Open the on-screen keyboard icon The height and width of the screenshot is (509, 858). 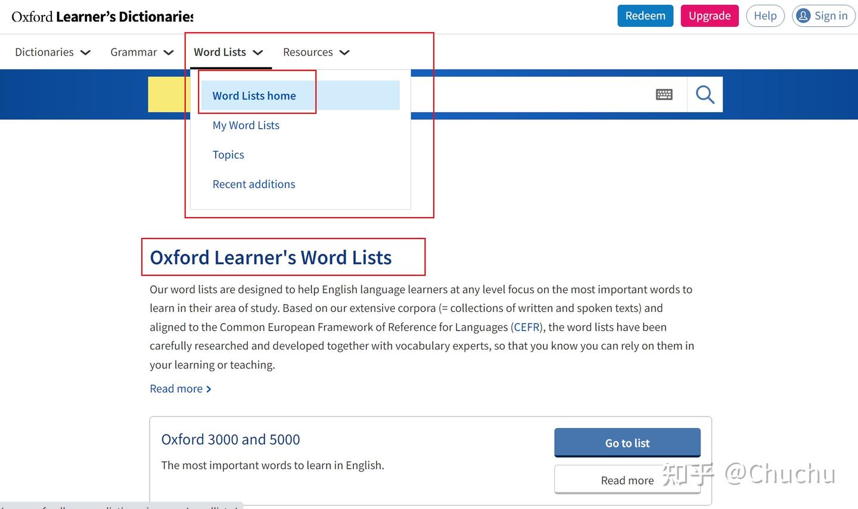[664, 94]
